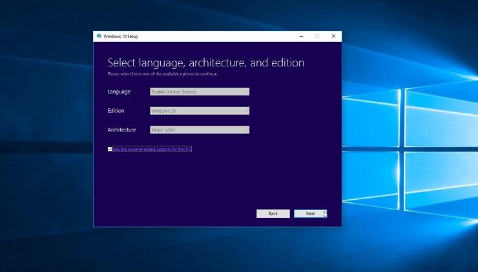Minimize the Windows 10 Setup window

[x=301, y=36]
